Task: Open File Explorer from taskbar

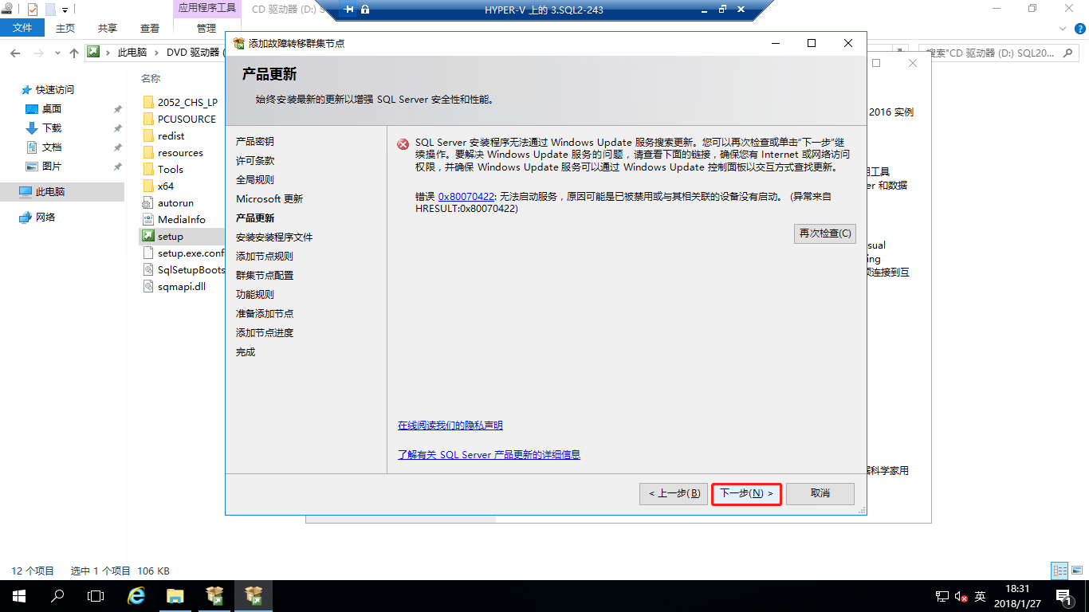Action: [175, 596]
